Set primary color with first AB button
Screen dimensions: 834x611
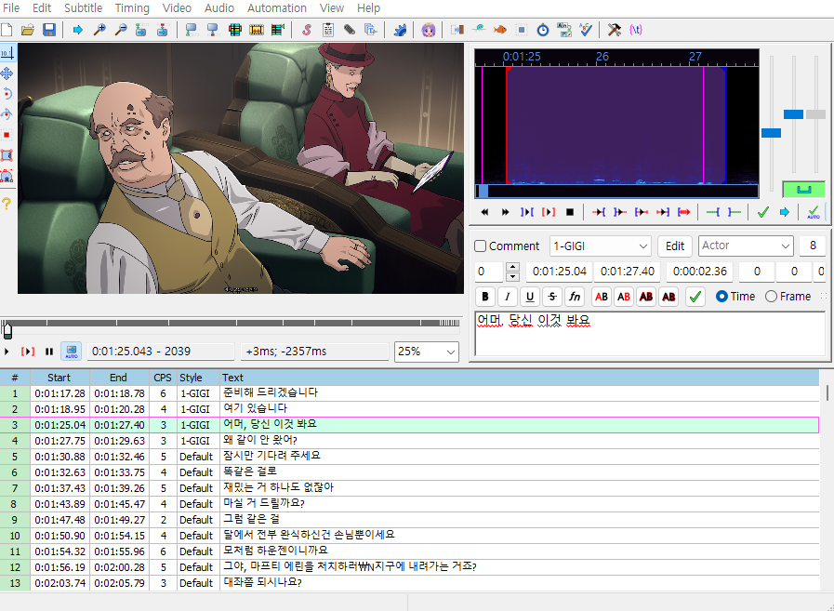click(602, 297)
